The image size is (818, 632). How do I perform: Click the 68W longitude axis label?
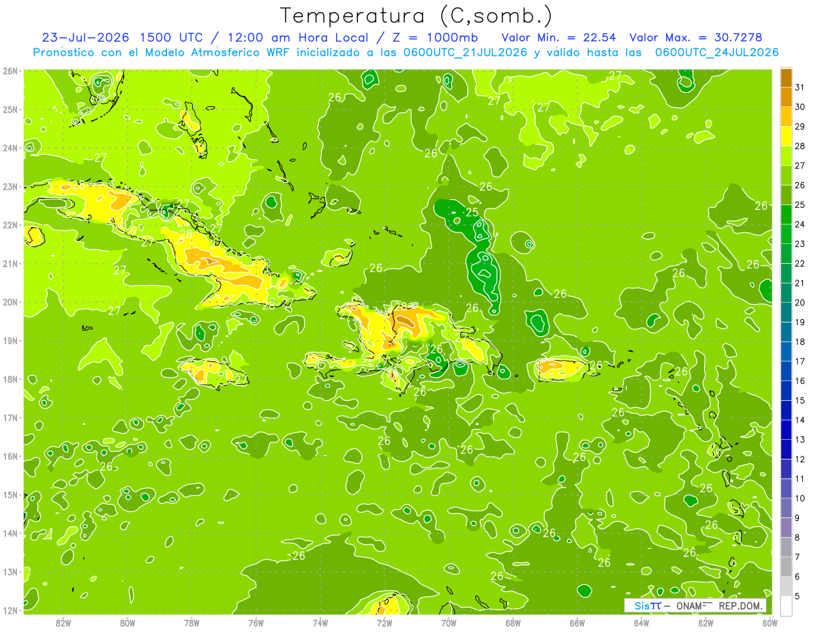click(513, 622)
